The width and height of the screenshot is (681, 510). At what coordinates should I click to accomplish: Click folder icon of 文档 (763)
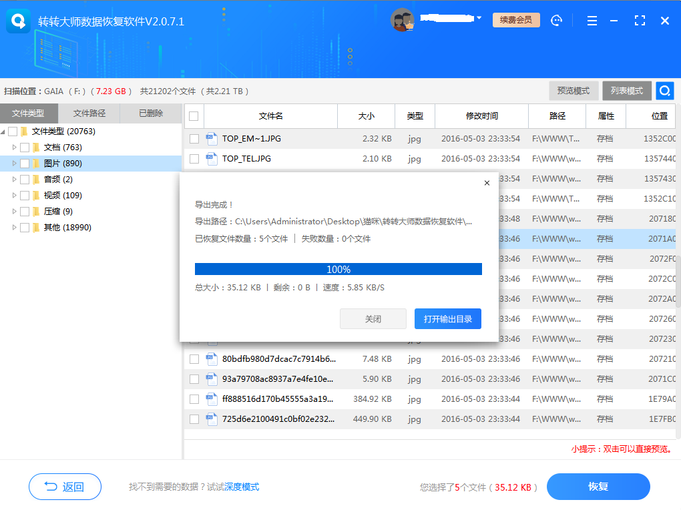(37, 148)
